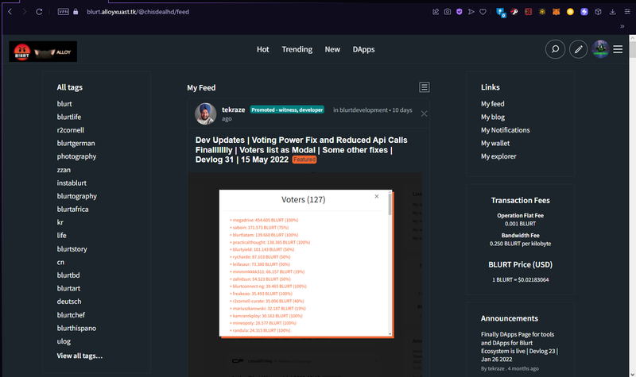Open browser easy setup menu icon
This screenshot has height=377, width=636.
click(627, 12)
